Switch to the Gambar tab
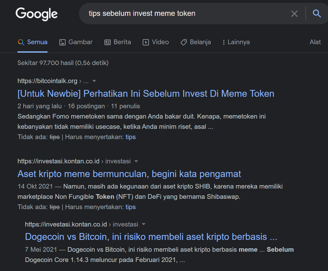 click(x=76, y=42)
